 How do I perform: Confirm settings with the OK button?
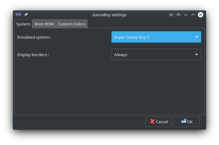186,122
